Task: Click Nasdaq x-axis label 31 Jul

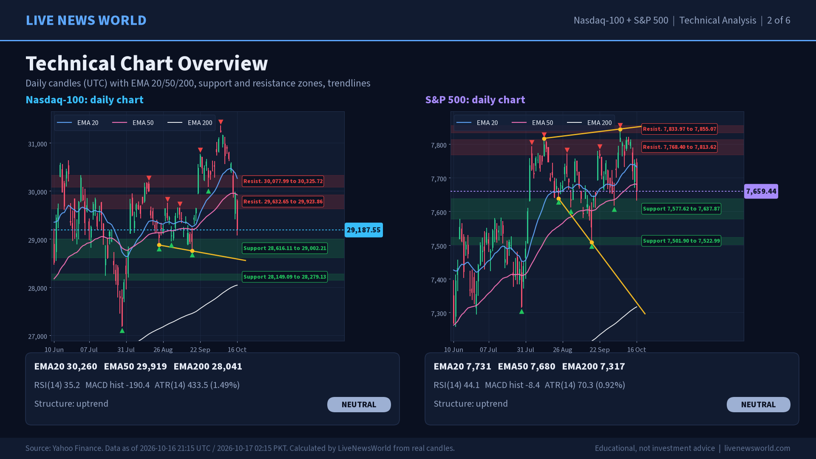Action: tap(126, 350)
